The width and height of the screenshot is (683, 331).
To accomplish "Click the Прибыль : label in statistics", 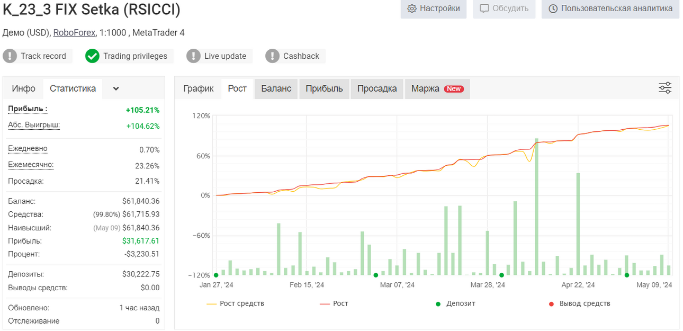I will (28, 109).
